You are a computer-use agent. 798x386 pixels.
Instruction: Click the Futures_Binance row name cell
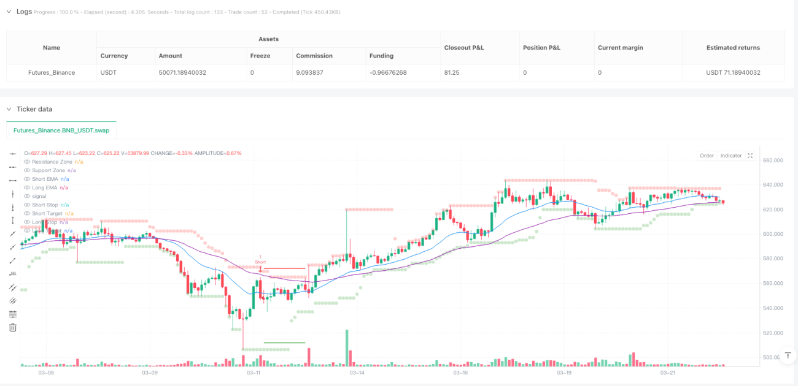[52, 72]
